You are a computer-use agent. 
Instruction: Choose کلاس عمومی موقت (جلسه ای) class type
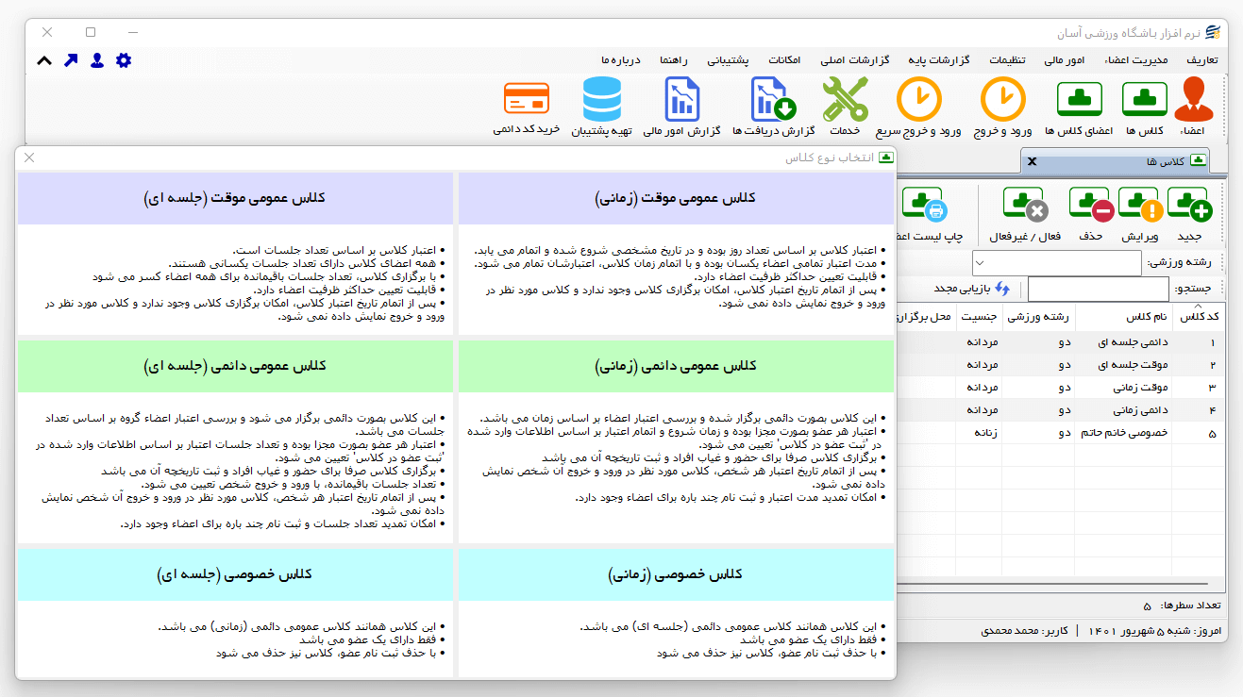[235, 198]
